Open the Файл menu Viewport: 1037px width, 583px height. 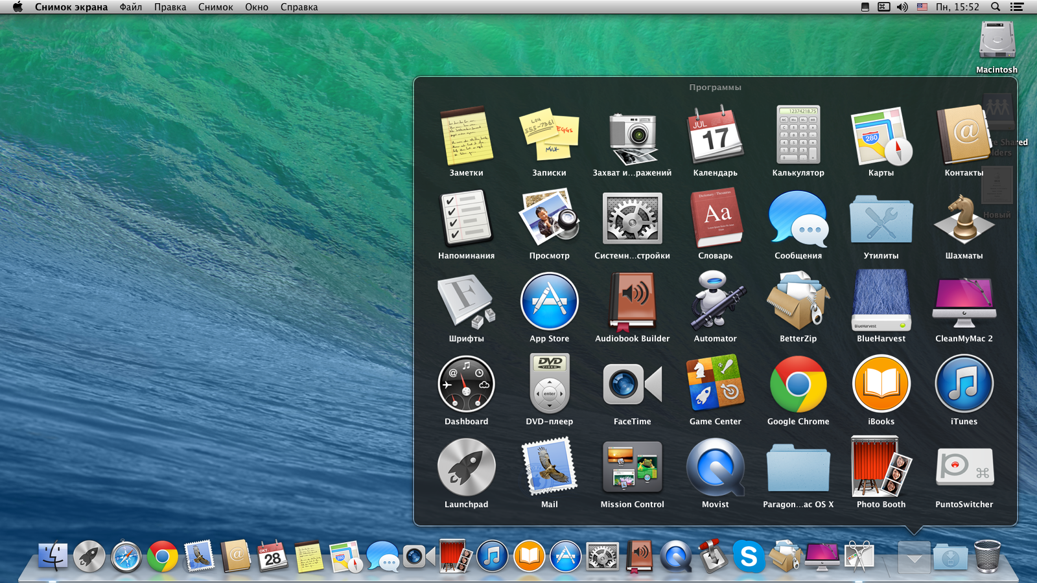click(131, 7)
